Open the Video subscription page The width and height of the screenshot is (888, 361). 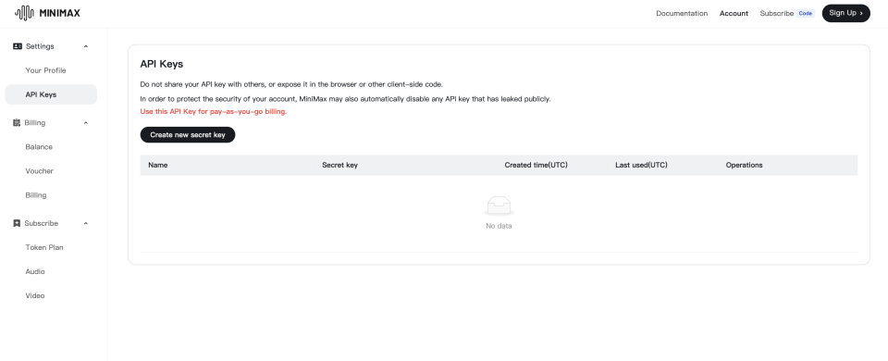34,296
